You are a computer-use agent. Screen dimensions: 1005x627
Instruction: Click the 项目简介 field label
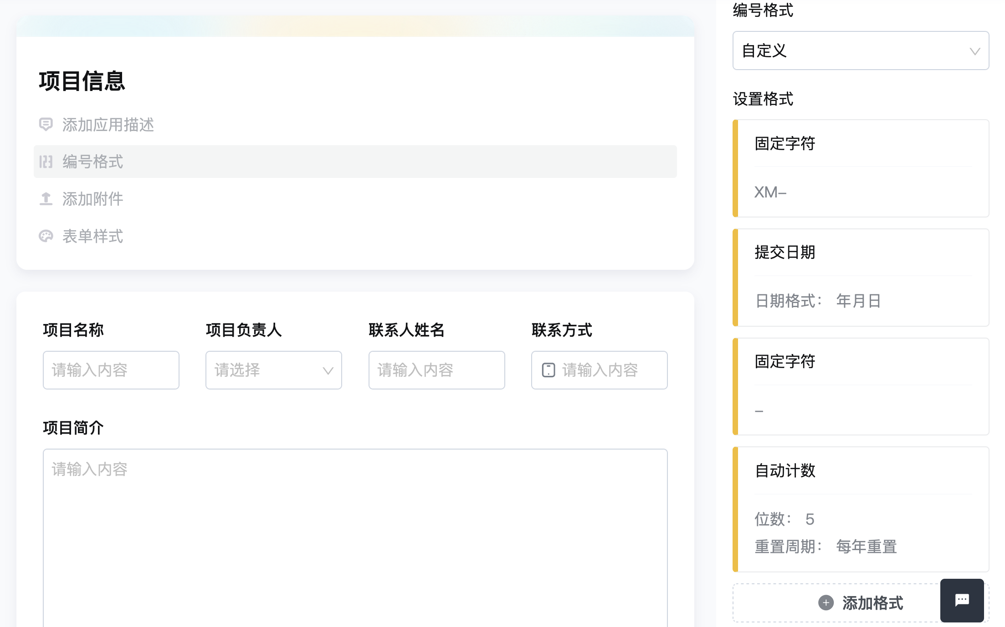pos(73,428)
